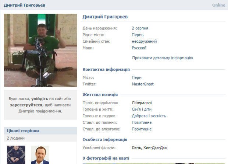
Task: Click political views Ліберальні
Action: pos(142,103)
